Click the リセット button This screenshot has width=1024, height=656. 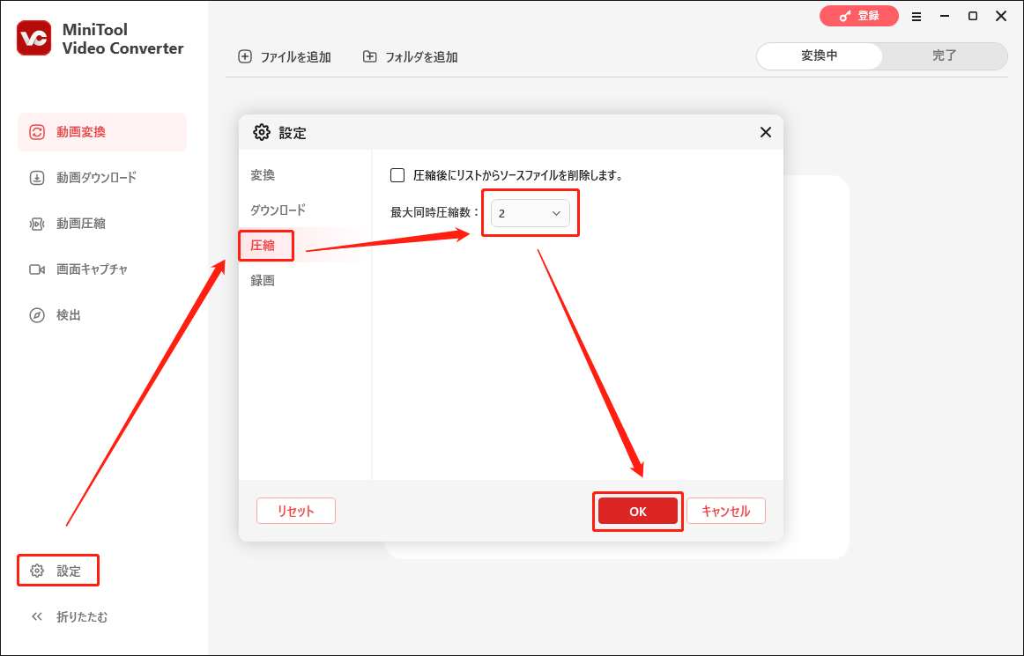point(296,511)
